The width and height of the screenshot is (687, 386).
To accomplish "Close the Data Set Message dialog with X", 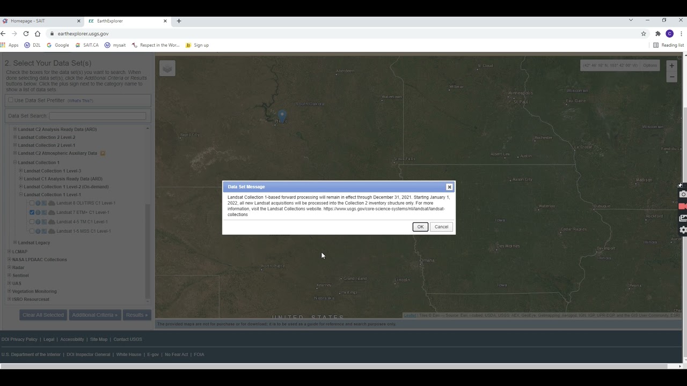I will (449, 187).
